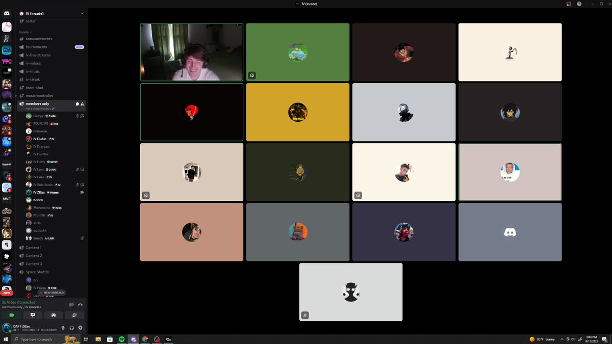Open the announcements channel

pos(39,39)
